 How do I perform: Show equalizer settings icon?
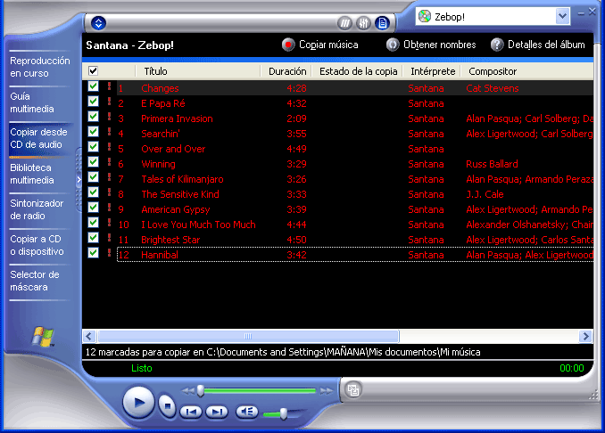tap(363, 23)
